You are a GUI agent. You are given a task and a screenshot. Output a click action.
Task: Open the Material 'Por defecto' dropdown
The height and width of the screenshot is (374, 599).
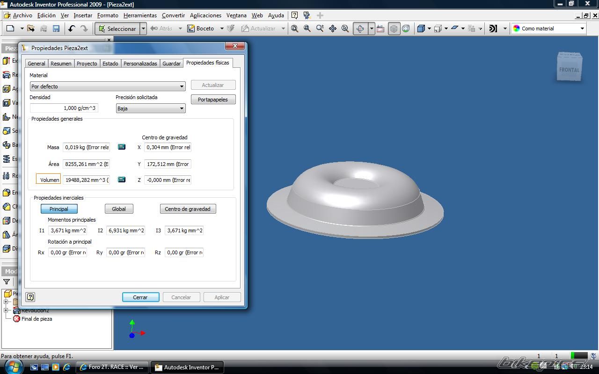[108, 86]
